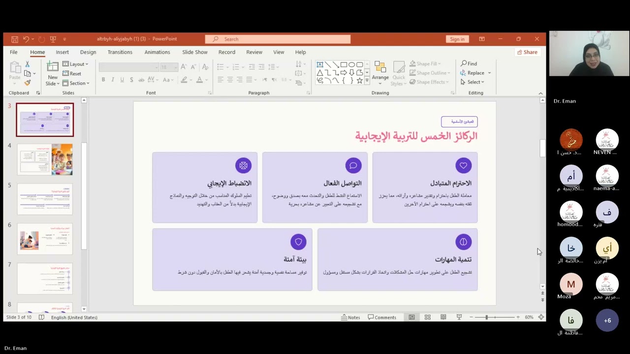Screen dimensions: 630x354
Task: Open Ribbon Display Options
Action: (x=482, y=39)
